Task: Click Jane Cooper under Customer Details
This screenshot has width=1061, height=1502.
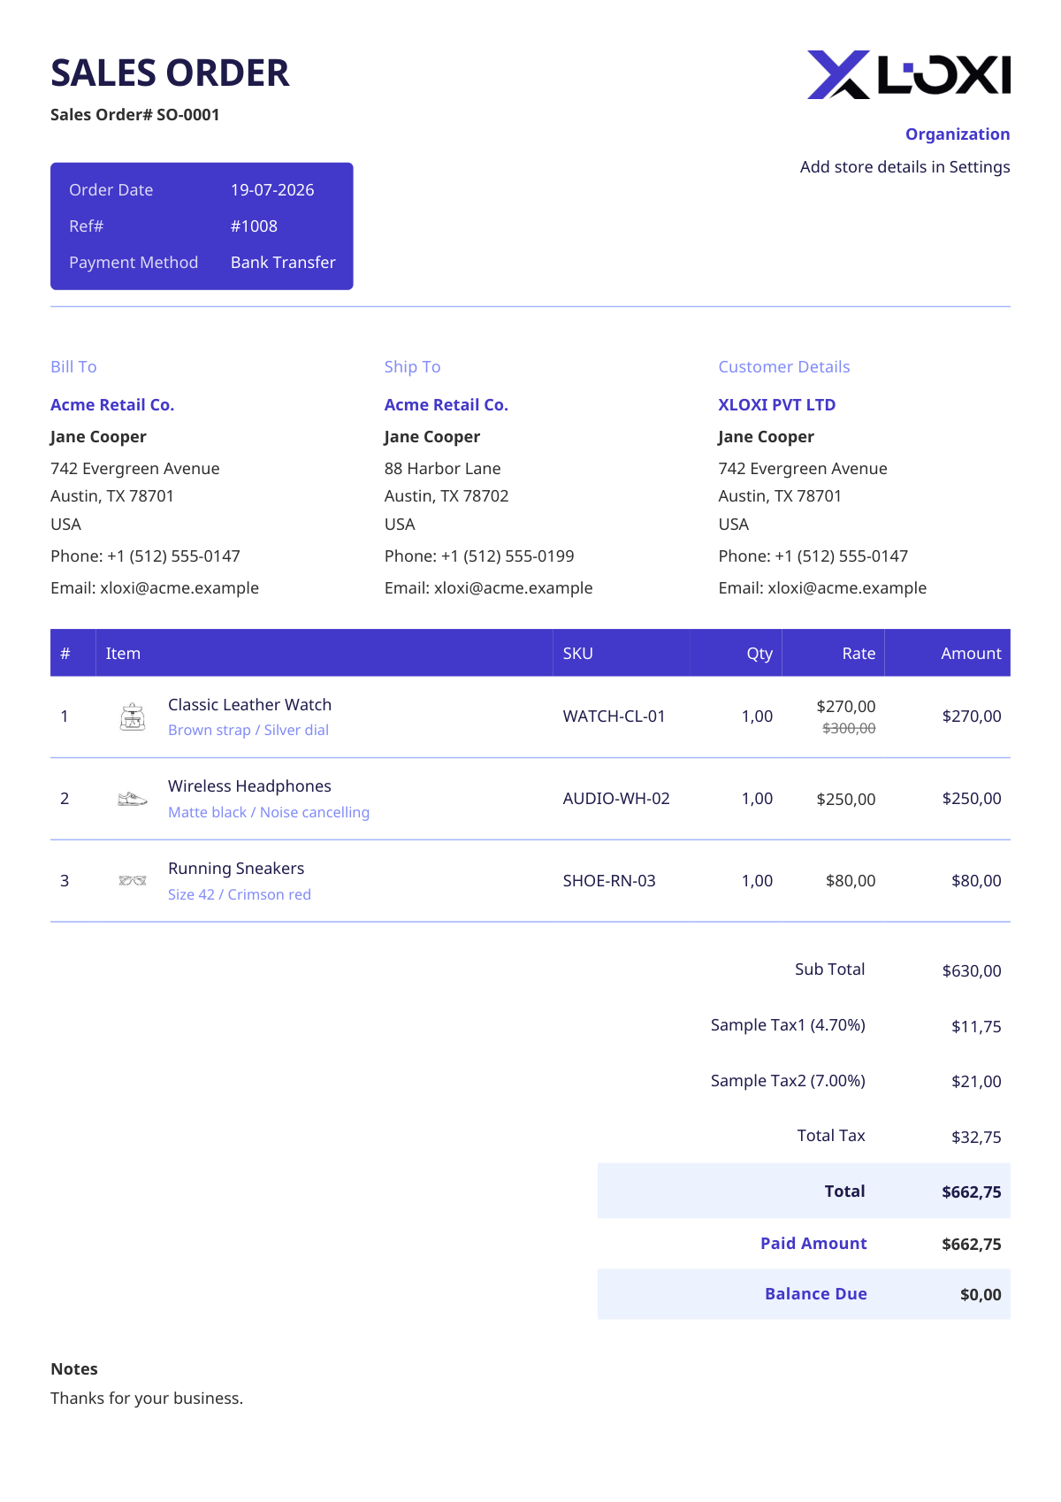Action: click(x=767, y=436)
